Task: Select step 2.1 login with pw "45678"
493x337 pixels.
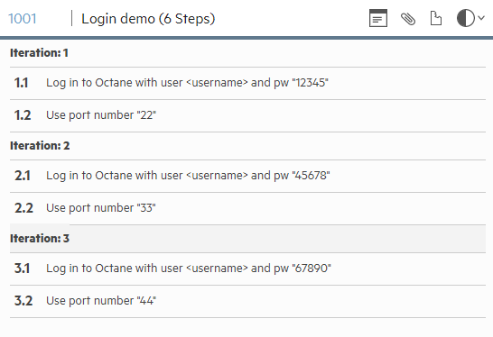Action: click(x=247, y=176)
